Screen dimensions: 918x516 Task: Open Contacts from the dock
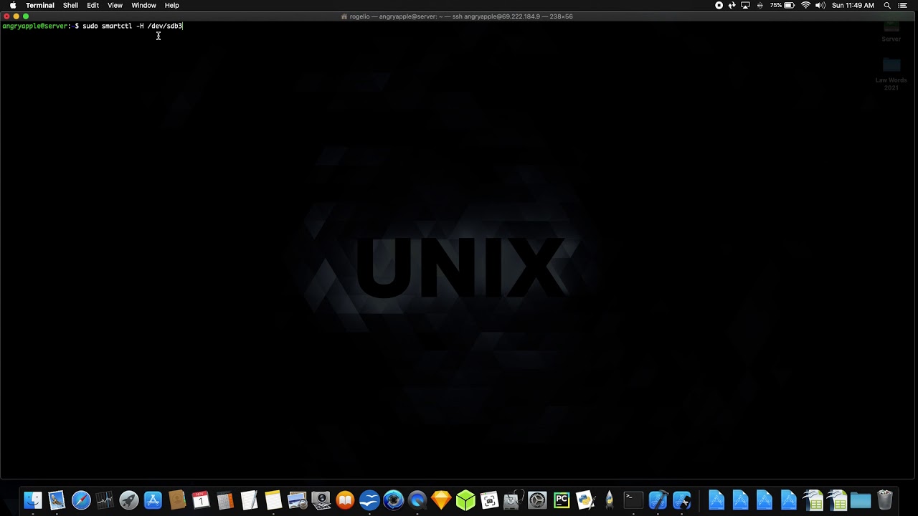point(177,500)
